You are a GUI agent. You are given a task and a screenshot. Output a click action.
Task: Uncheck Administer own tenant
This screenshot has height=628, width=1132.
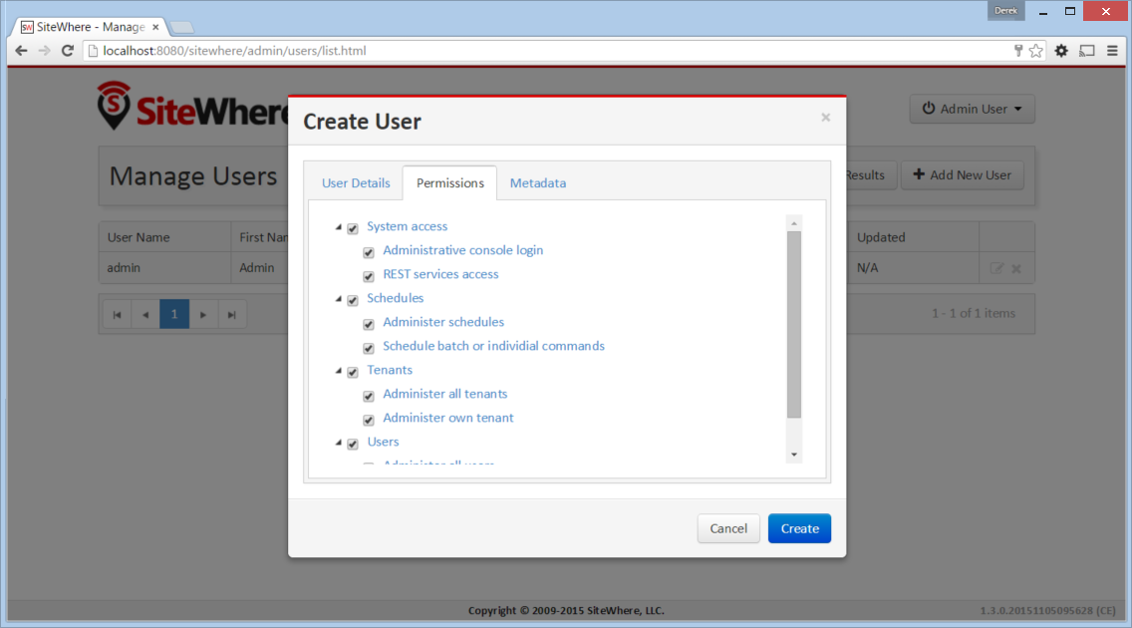pos(369,420)
